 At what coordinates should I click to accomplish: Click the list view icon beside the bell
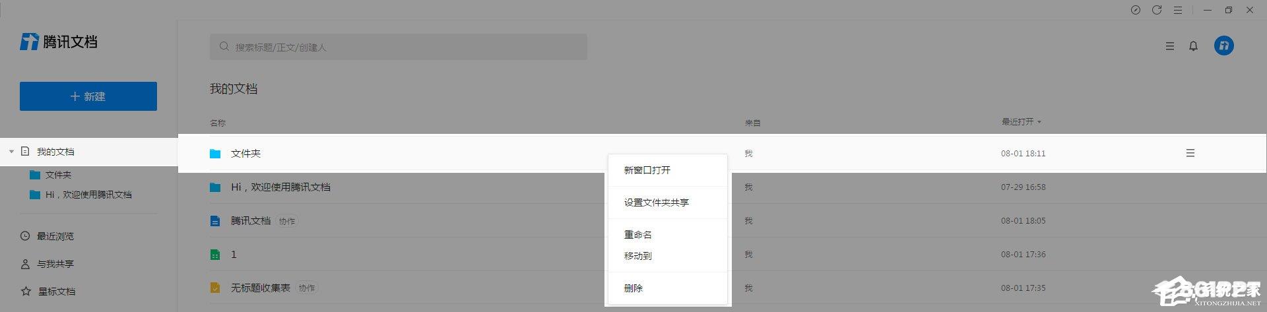pos(1169,46)
